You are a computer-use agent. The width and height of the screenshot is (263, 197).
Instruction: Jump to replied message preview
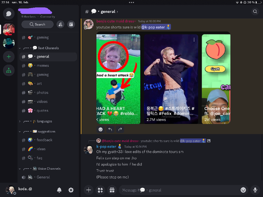pyautogui.click(x=153, y=141)
